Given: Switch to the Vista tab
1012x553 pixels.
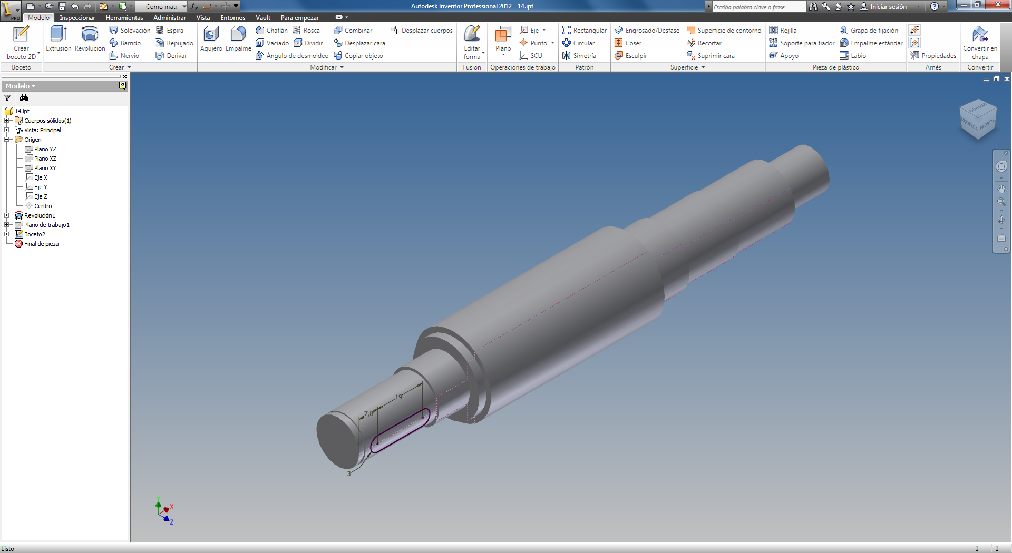Looking at the screenshot, I should click(x=203, y=18).
